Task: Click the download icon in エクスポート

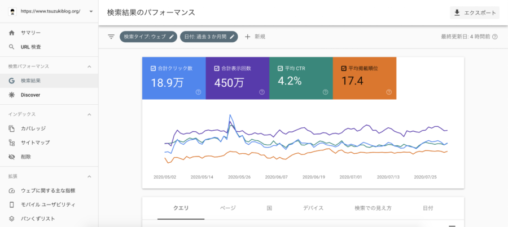Action: 457,12
